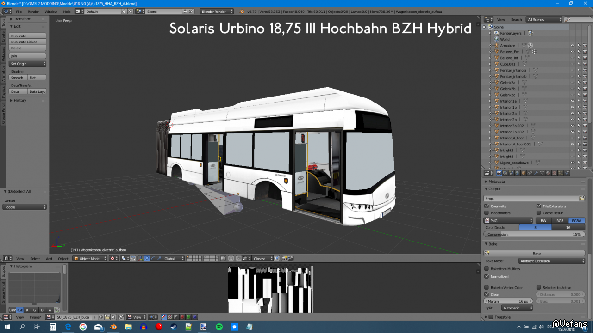
Task: Unlink the SU_1875_BZH_buda image datablock
Action: click(x=113, y=317)
